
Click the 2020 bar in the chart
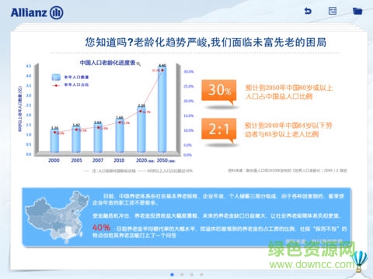click(x=141, y=129)
